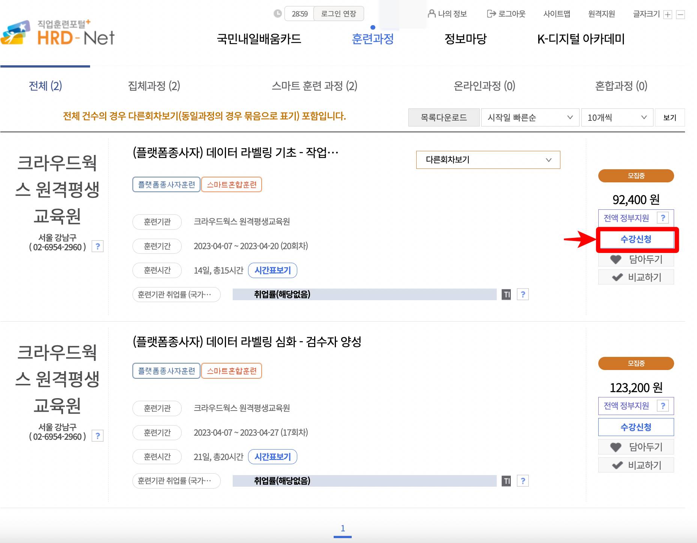Click the TI icon in first course's 취업률 bar
The width and height of the screenshot is (697, 543).
(507, 294)
